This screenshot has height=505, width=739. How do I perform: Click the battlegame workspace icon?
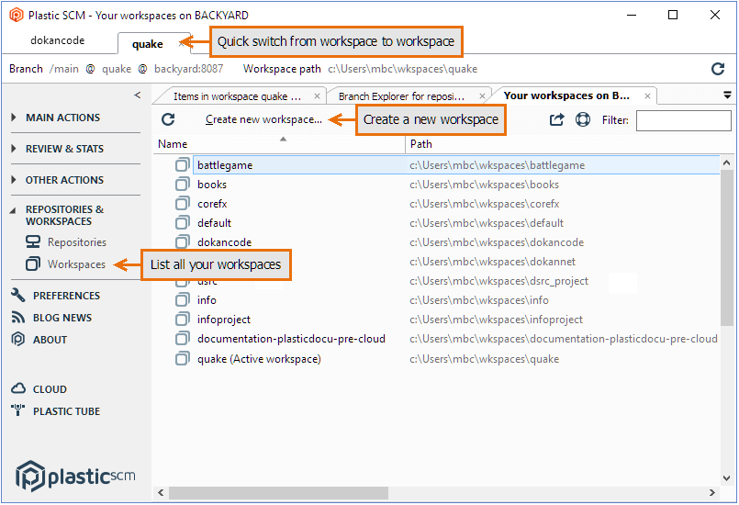click(x=183, y=164)
